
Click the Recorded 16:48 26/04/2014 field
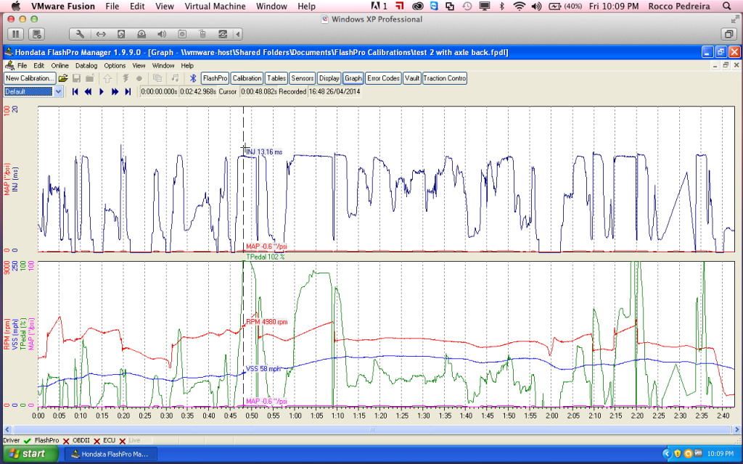click(x=334, y=92)
